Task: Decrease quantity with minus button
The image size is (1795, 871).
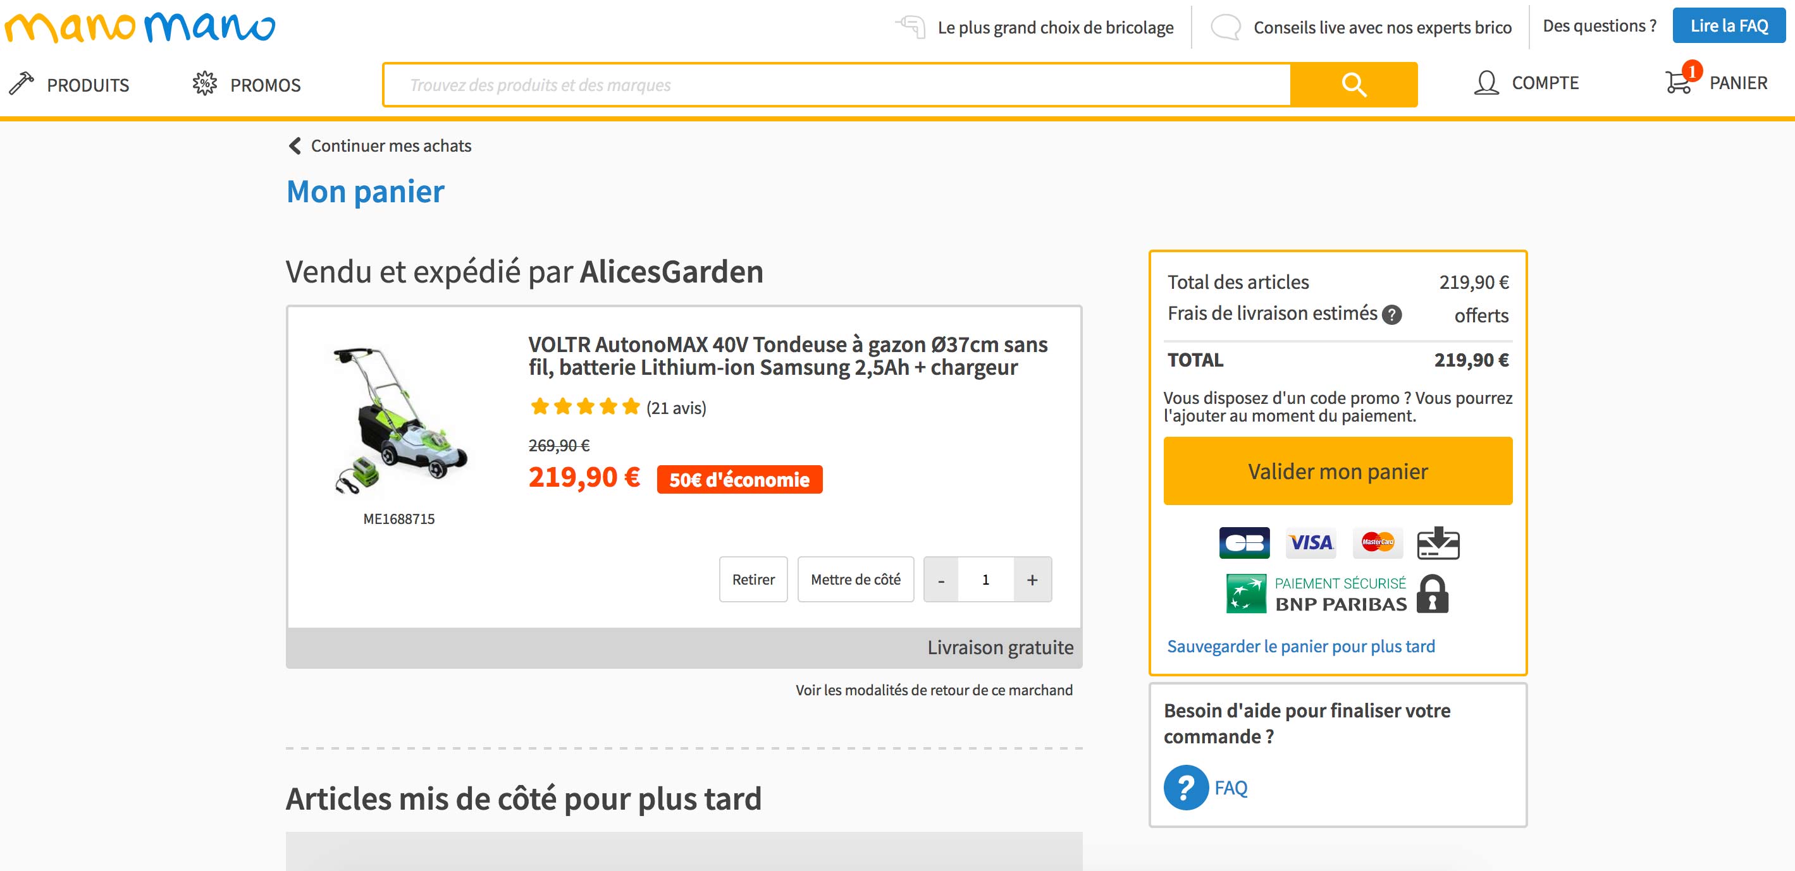Action: coord(941,579)
